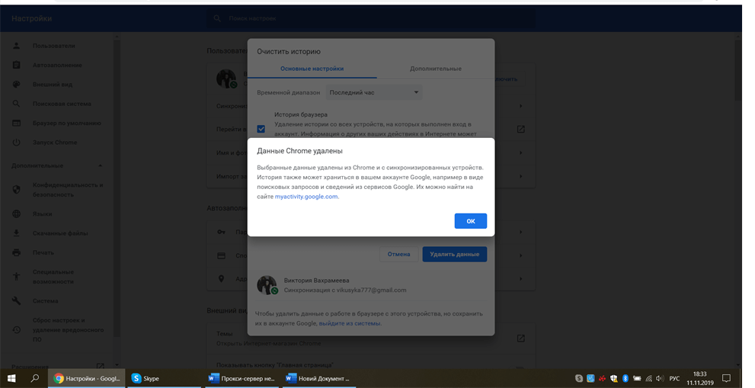Expand the addresses row chevron
This screenshot has width=755, height=388.
(520, 278)
